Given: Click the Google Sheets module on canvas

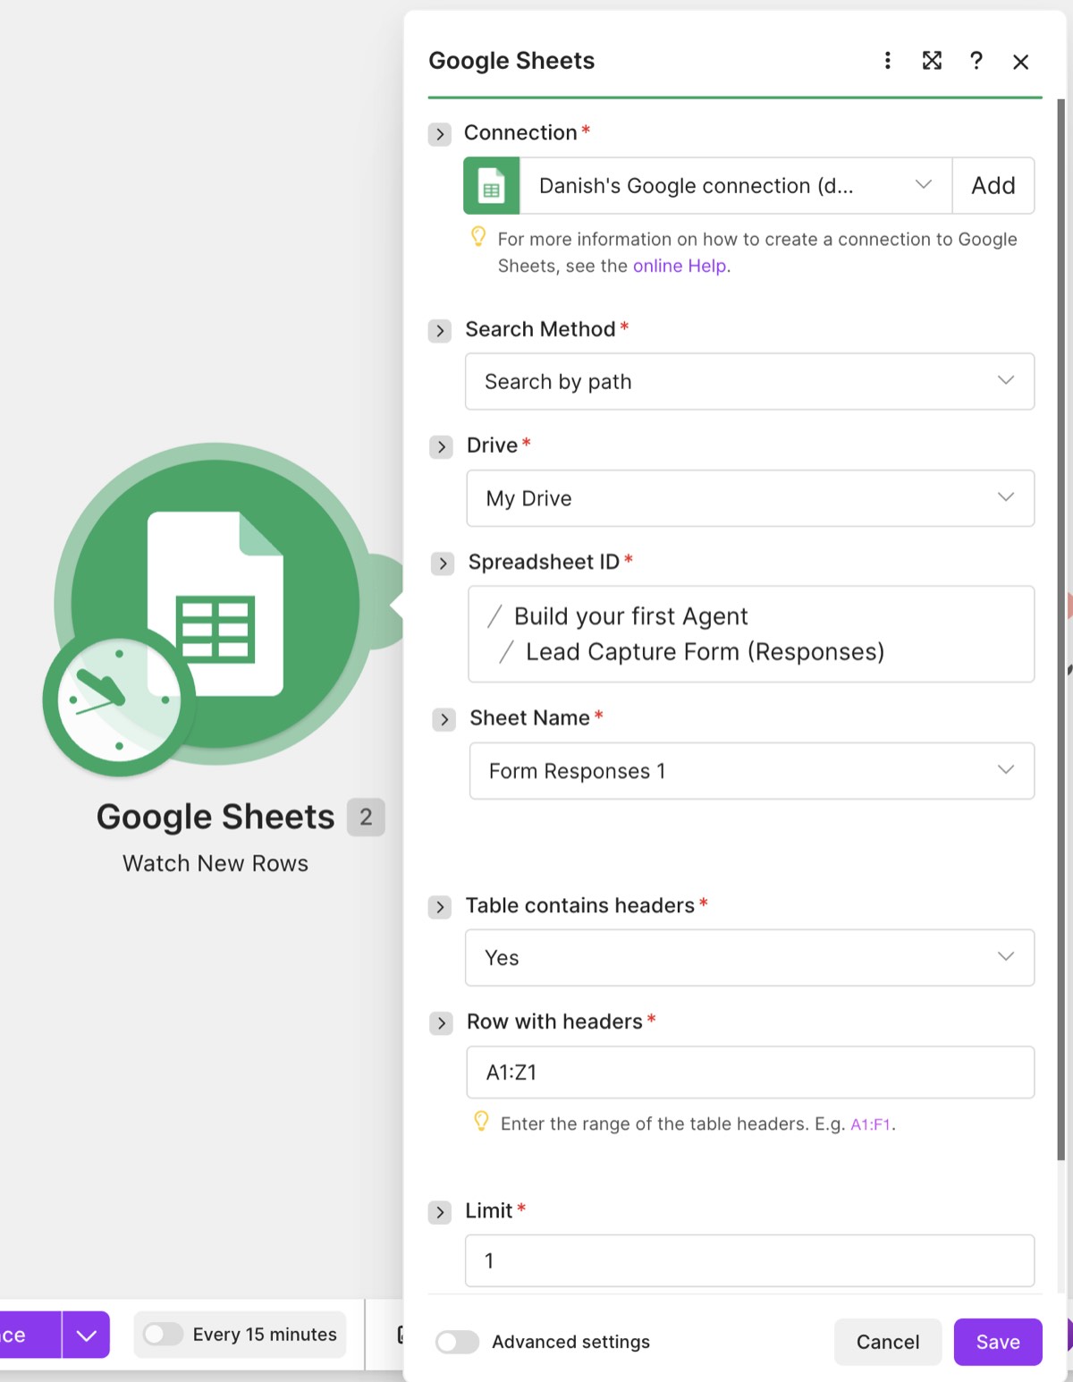Looking at the screenshot, I should (215, 604).
